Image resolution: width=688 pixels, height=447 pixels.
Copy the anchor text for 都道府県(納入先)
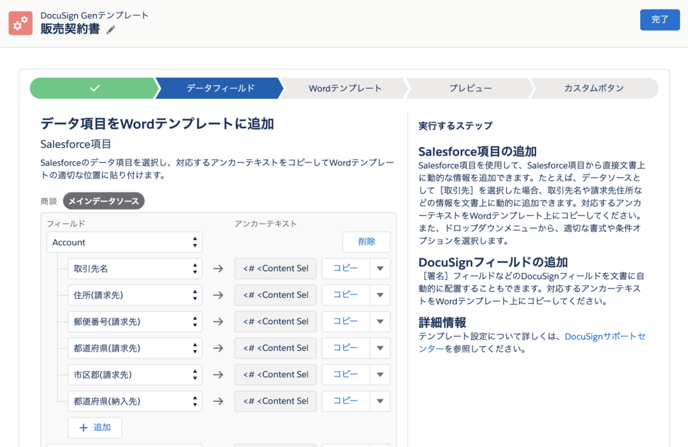[346, 401]
